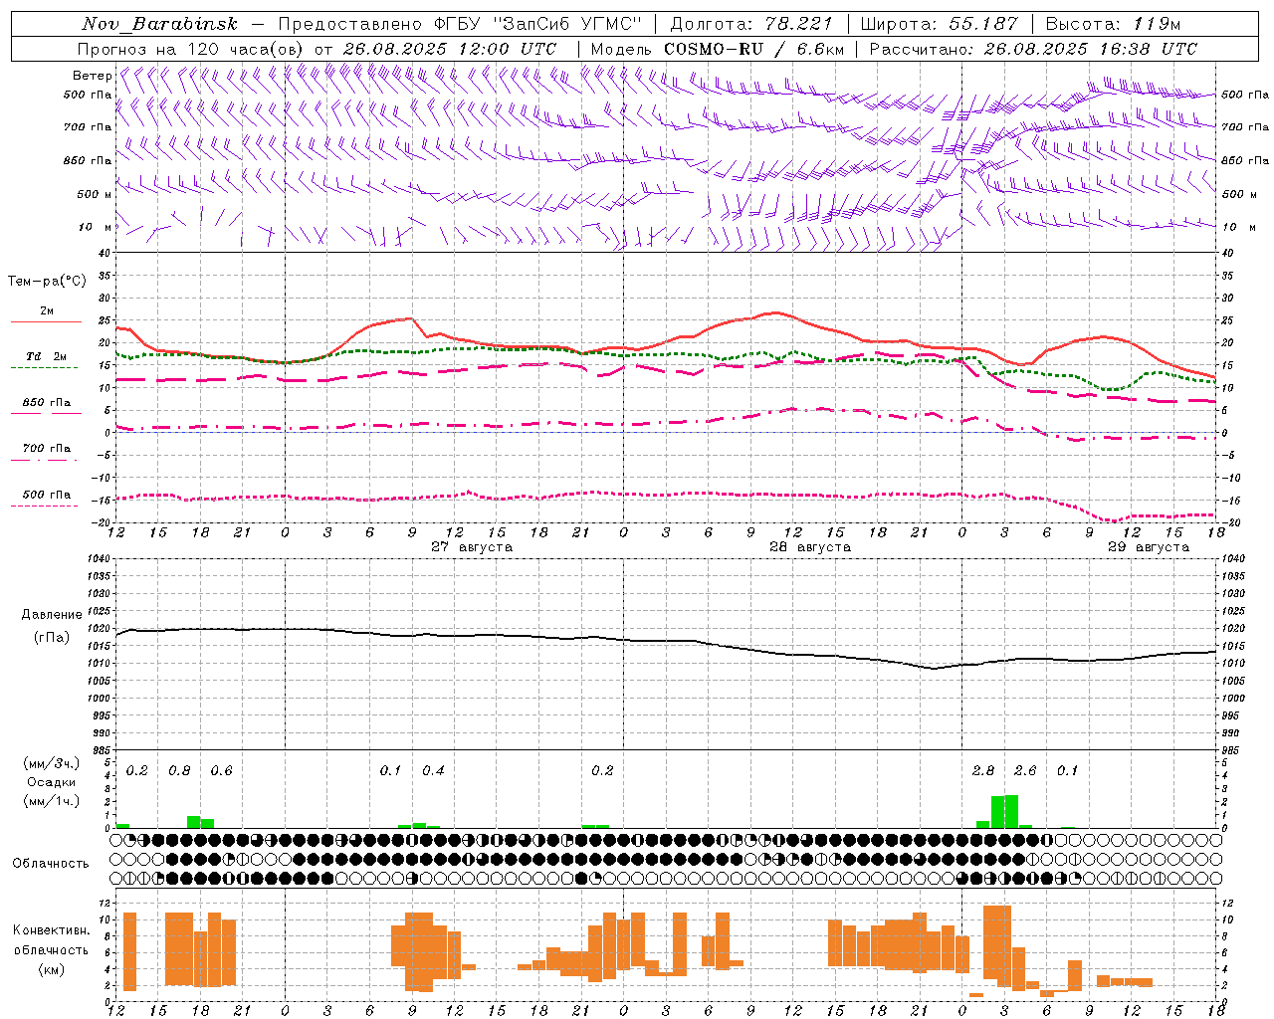Click the '(км)' unit label under convective cloudiness
Viewport: 1274px width, 1019px height.
51,969
